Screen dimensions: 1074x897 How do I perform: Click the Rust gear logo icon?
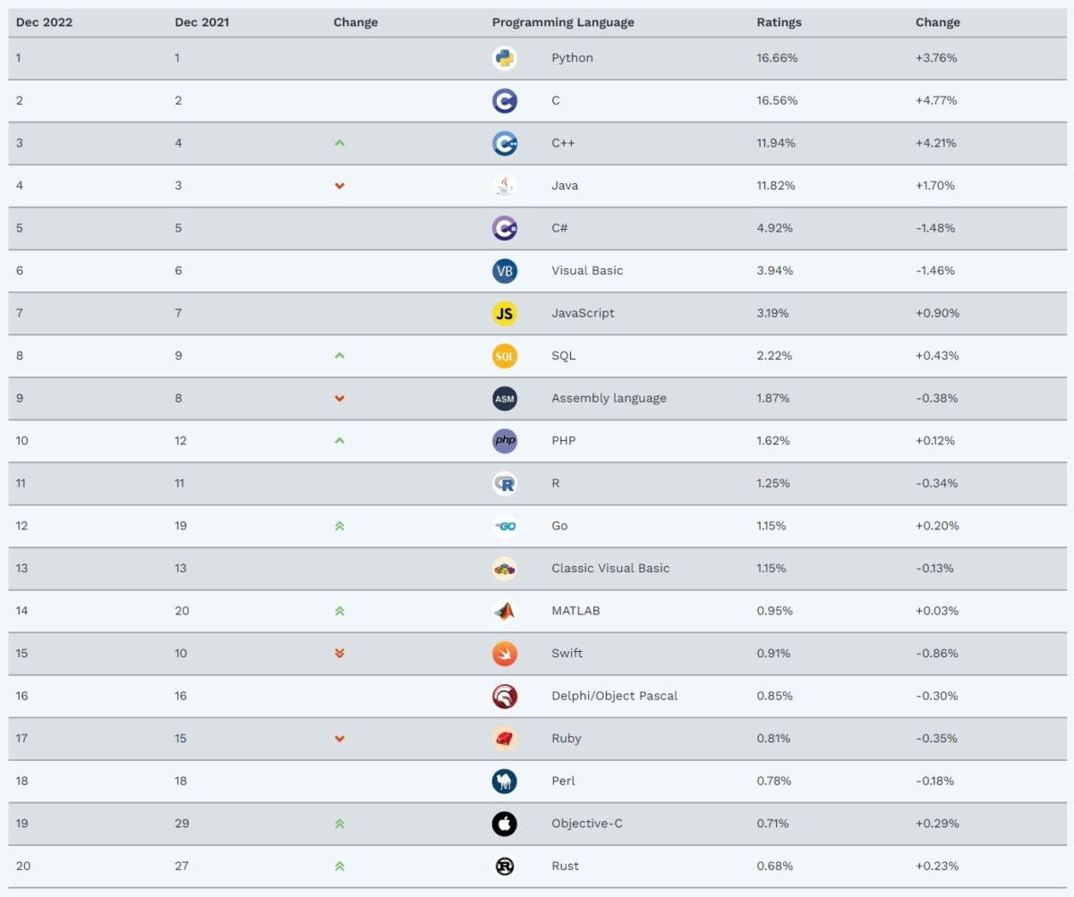(505, 866)
